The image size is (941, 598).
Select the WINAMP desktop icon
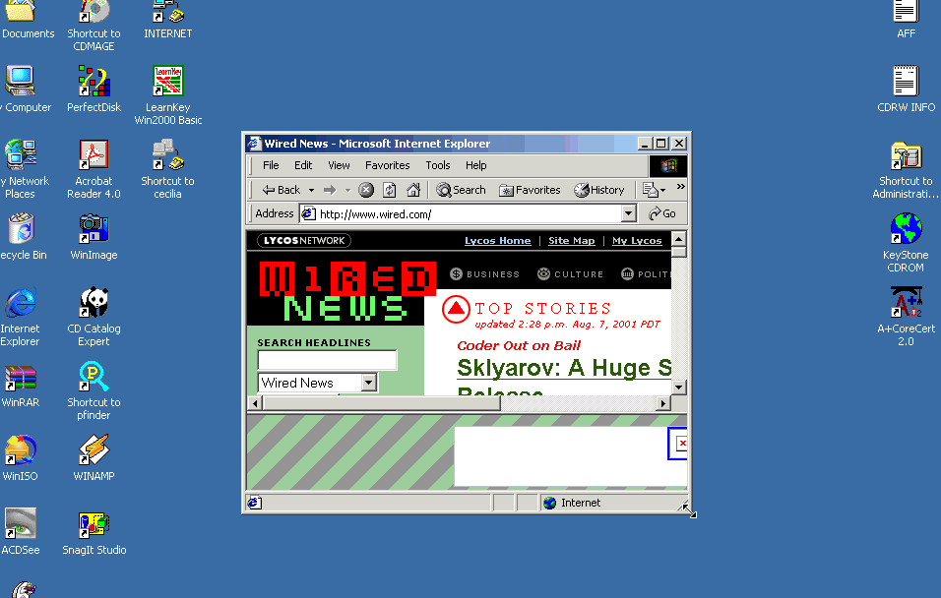(94, 458)
